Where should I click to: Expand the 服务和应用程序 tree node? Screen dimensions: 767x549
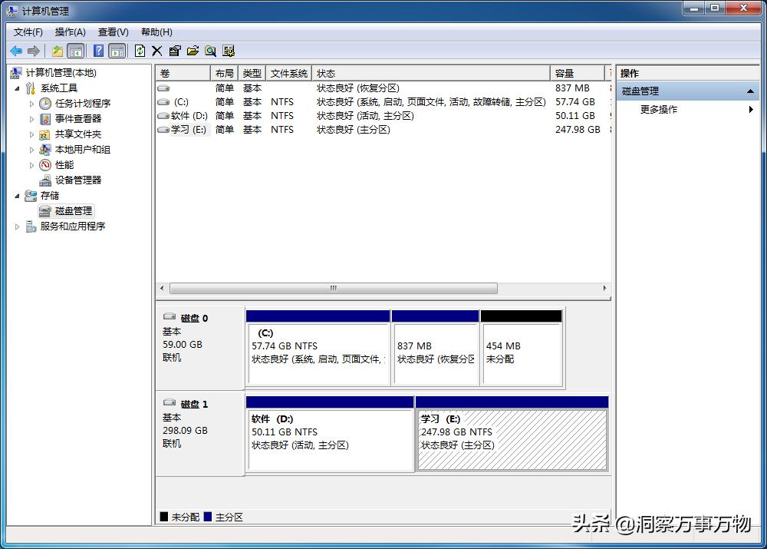pyautogui.click(x=17, y=226)
